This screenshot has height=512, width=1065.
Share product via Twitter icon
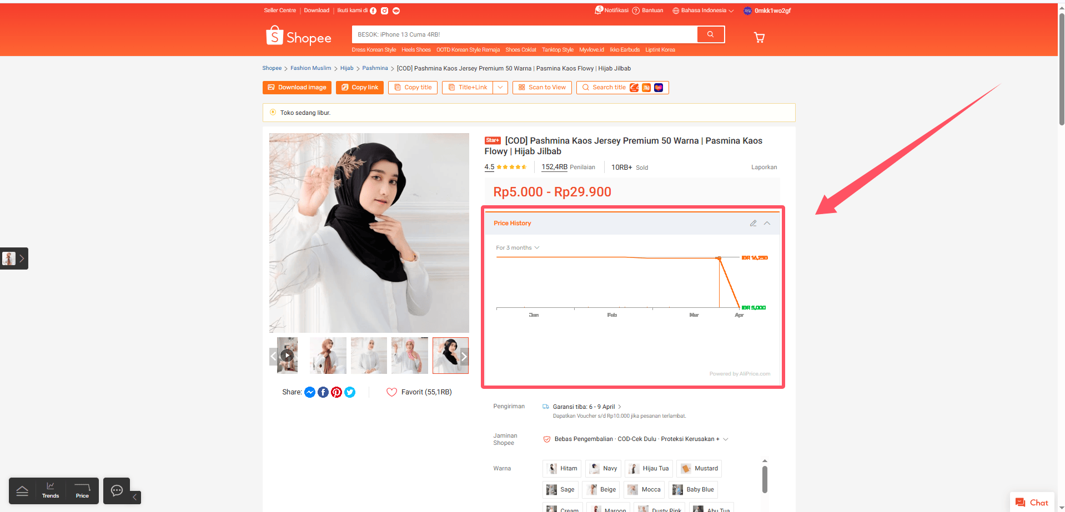350,392
